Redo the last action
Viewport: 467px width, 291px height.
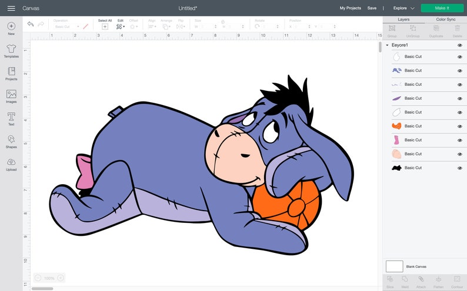pyautogui.click(x=41, y=23)
